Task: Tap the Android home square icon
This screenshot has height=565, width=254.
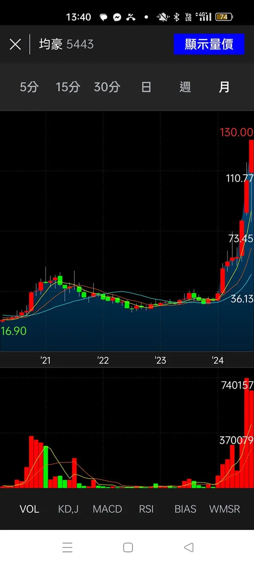Action: tap(128, 548)
